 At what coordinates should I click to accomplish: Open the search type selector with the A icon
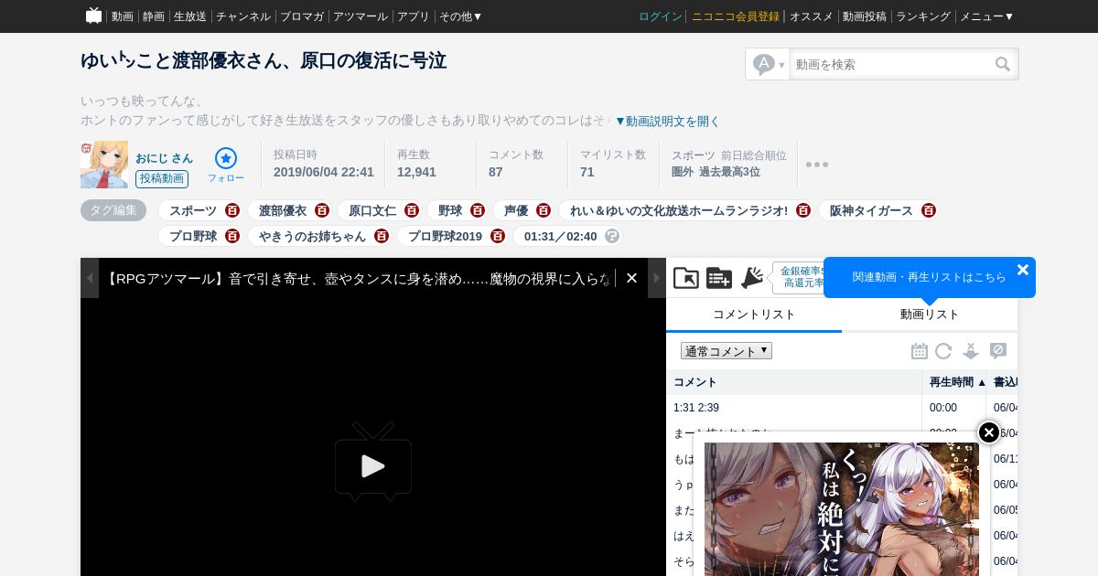[x=768, y=64]
